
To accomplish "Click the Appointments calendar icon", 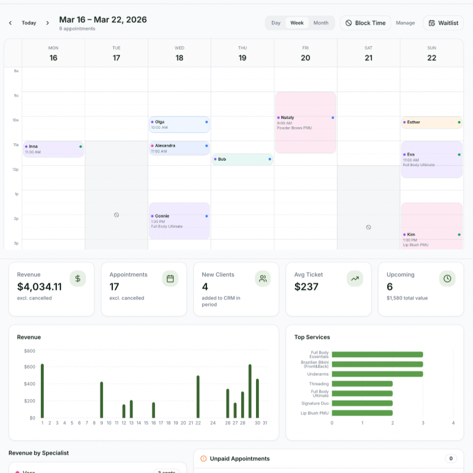I will pos(170,278).
